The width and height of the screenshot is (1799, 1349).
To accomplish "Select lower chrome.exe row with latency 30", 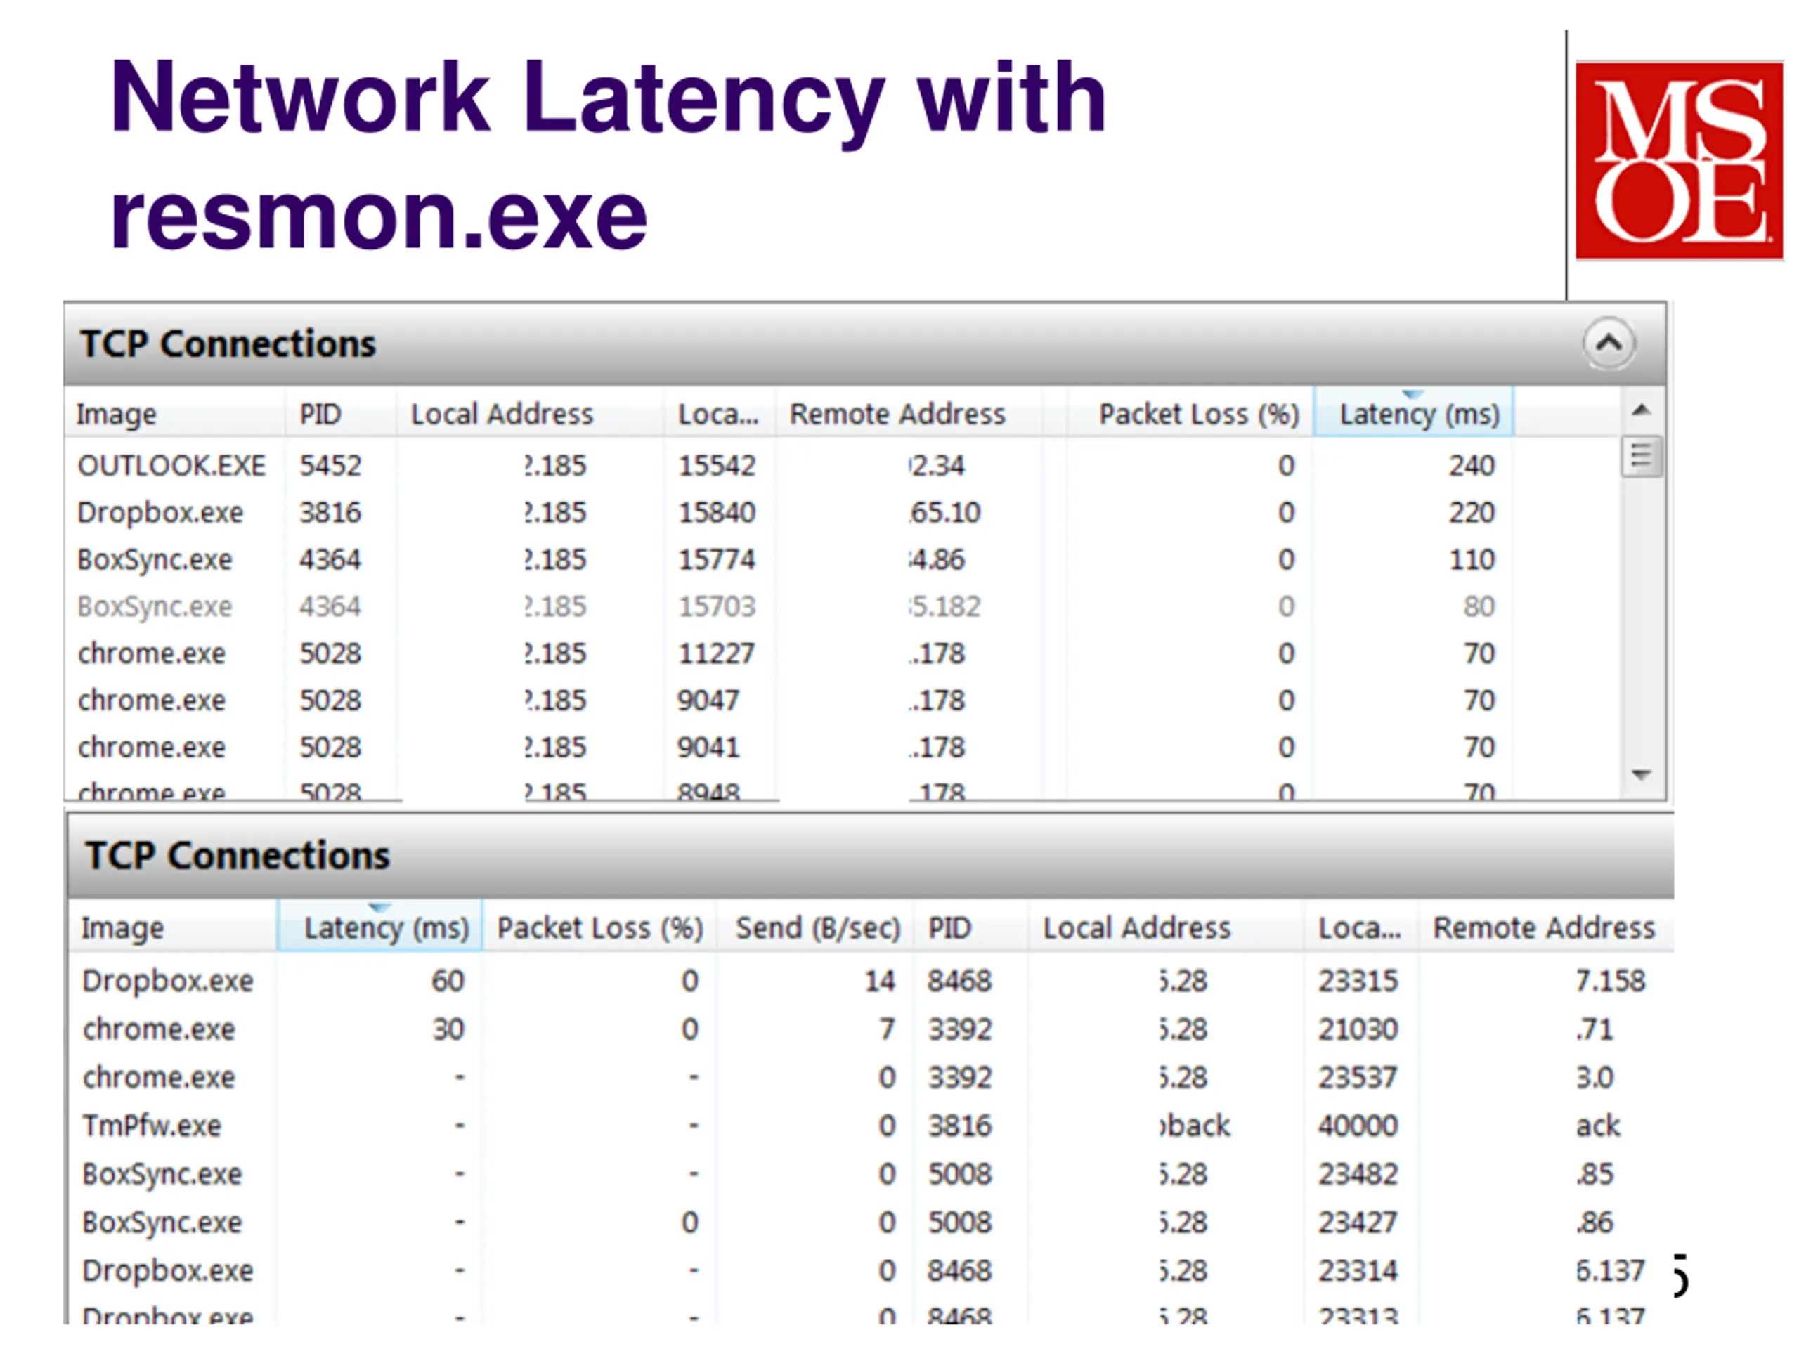I will click(x=871, y=1029).
